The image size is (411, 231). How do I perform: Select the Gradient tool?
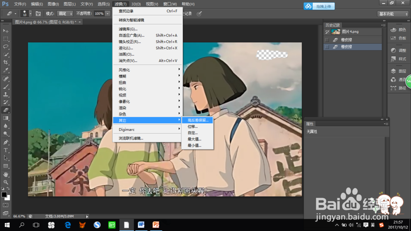coord(5,118)
